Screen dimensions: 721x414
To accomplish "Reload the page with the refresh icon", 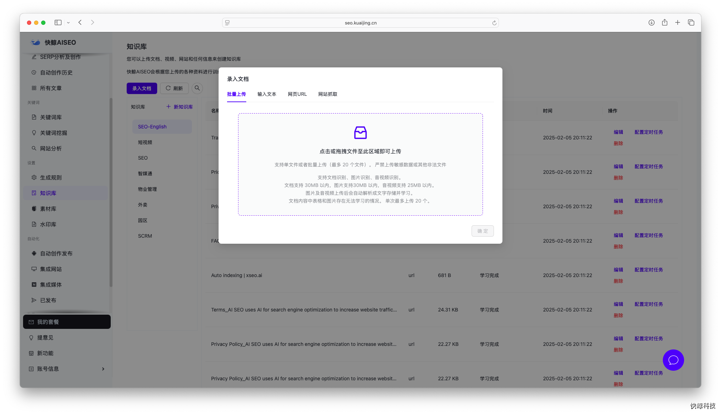I will point(494,23).
